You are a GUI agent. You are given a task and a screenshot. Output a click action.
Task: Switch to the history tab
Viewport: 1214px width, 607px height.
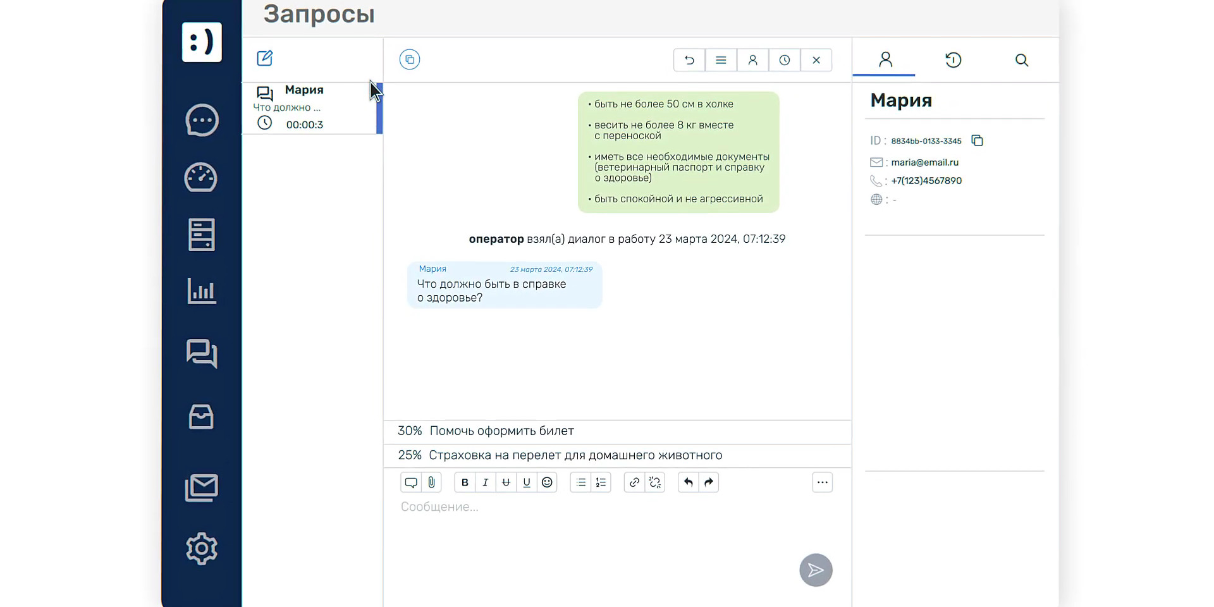953,60
